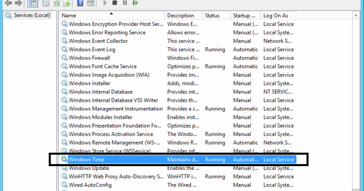Click Network S... for Windows Event Collector

pos(277,41)
